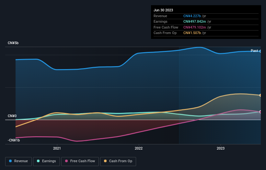266x170 pixels.
Task: Click the CN¥5b y-axis label
Action: coord(13,43)
